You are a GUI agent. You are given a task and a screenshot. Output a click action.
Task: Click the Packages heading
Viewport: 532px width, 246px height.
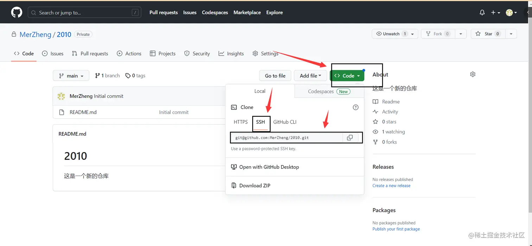tap(384, 210)
